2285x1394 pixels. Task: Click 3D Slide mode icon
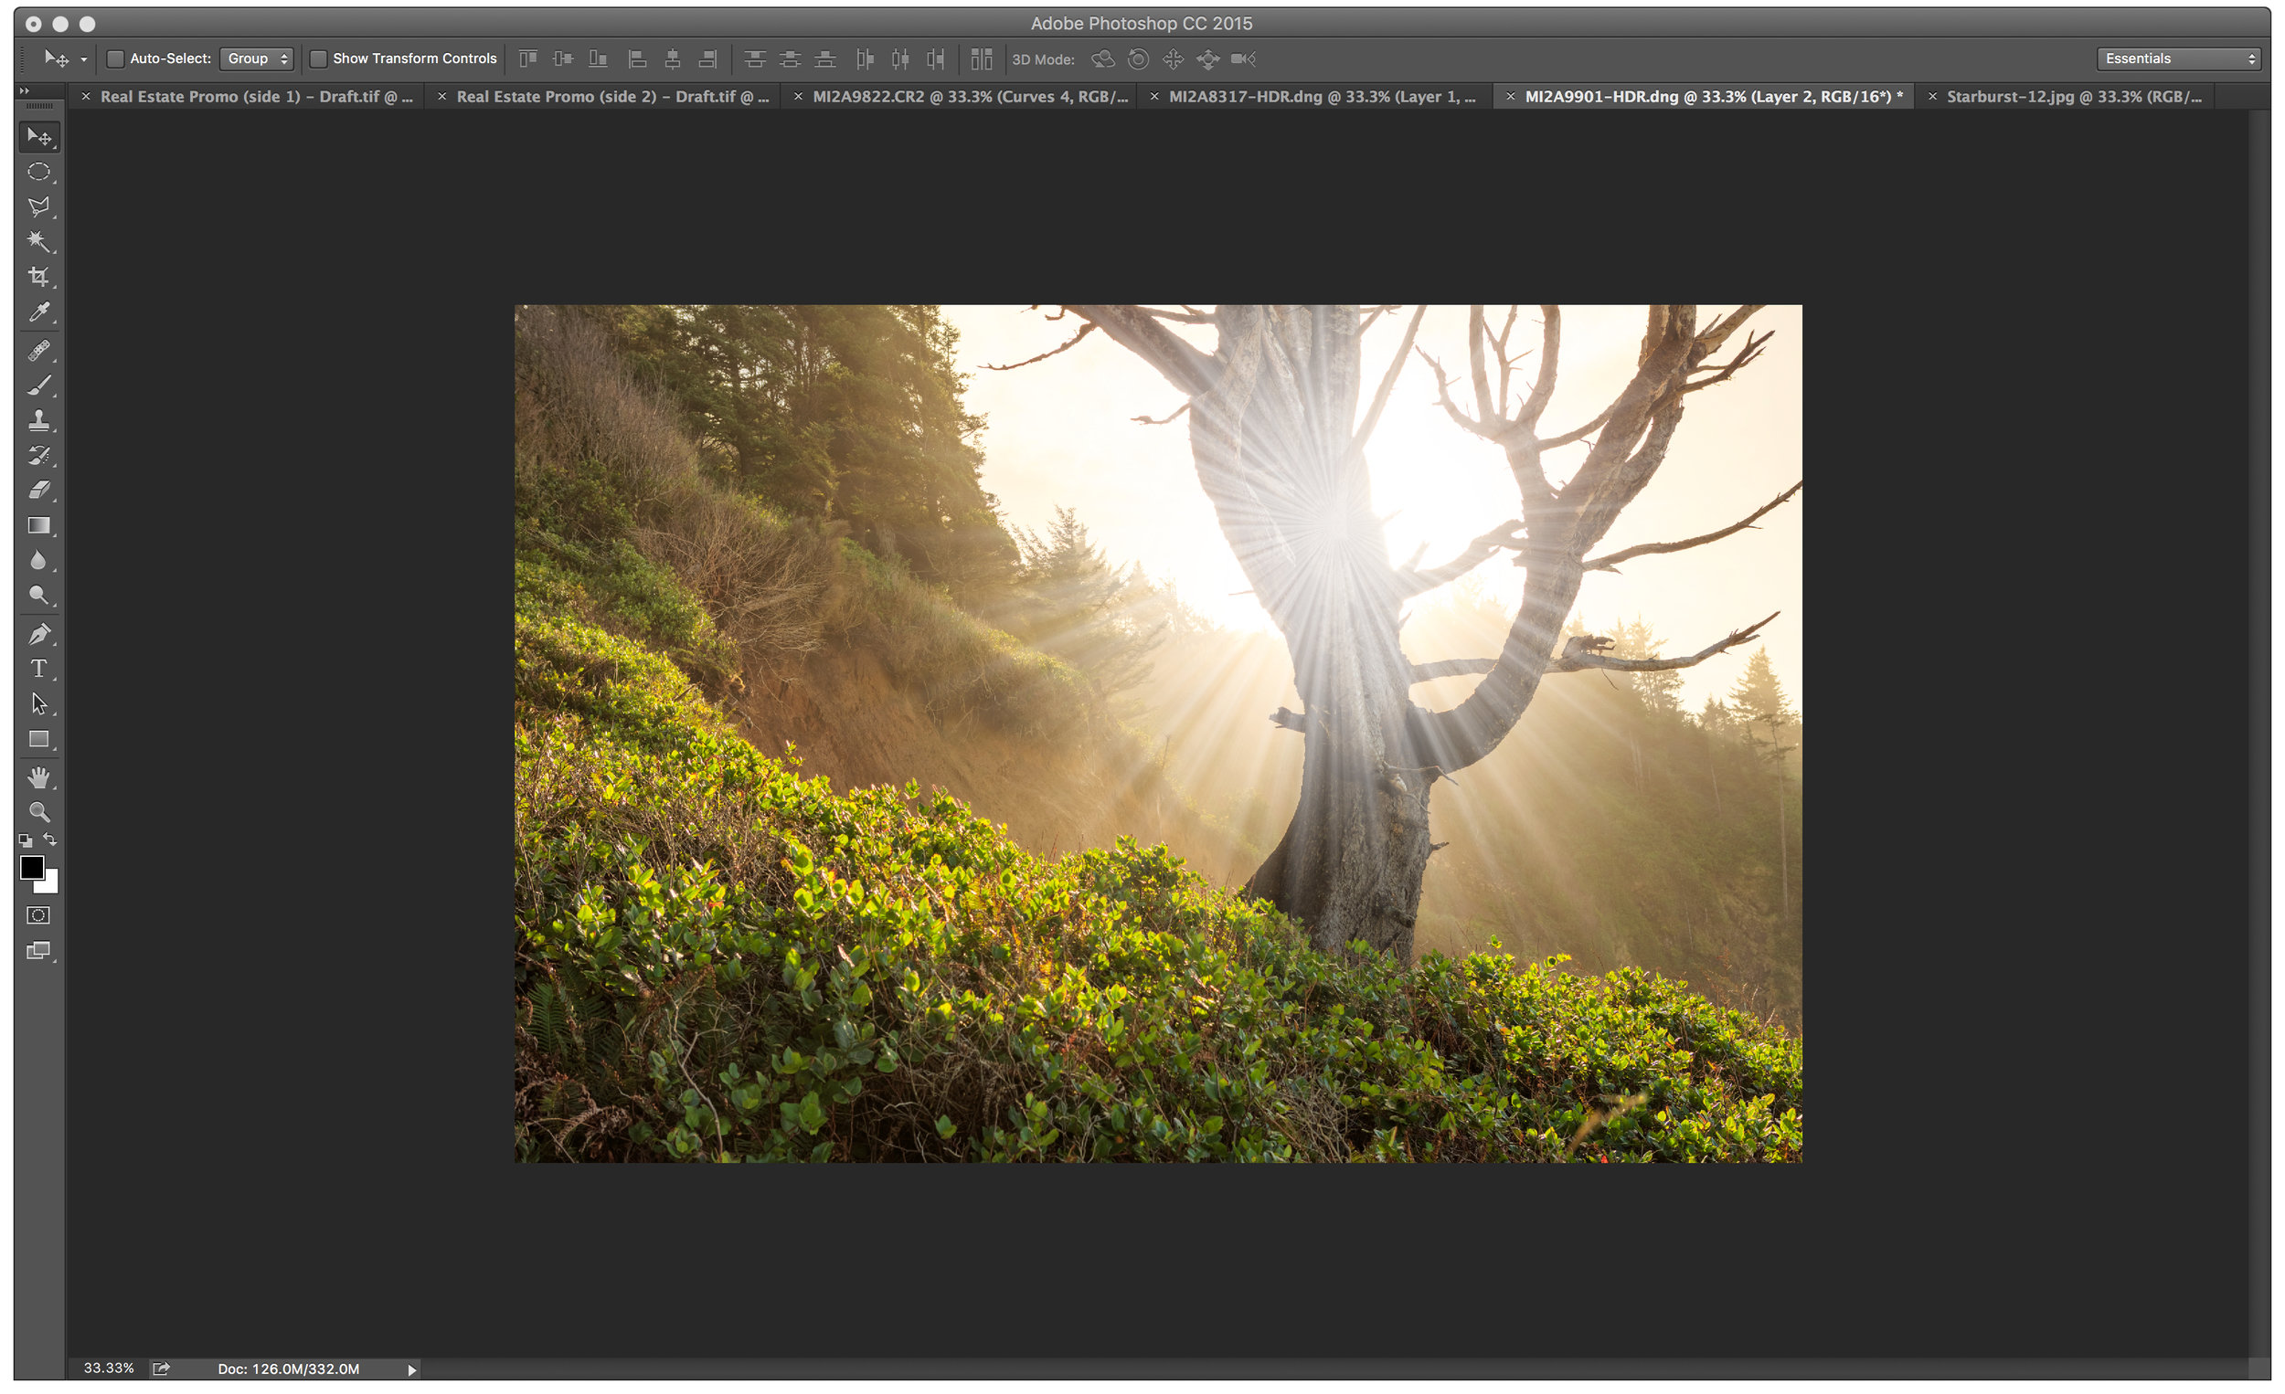[1207, 59]
